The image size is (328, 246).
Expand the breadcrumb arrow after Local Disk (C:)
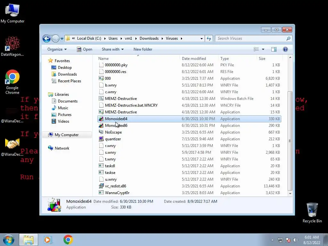pos(105,38)
